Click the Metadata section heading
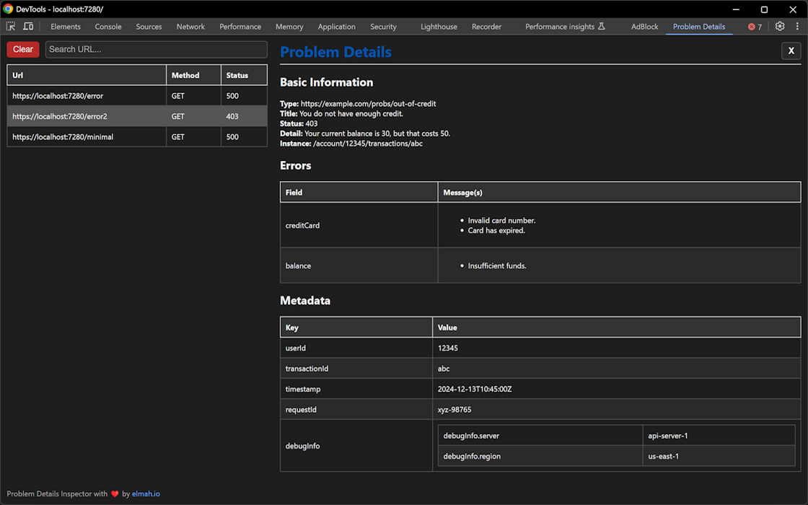The height and width of the screenshot is (505, 808). click(x=305, y=300)
